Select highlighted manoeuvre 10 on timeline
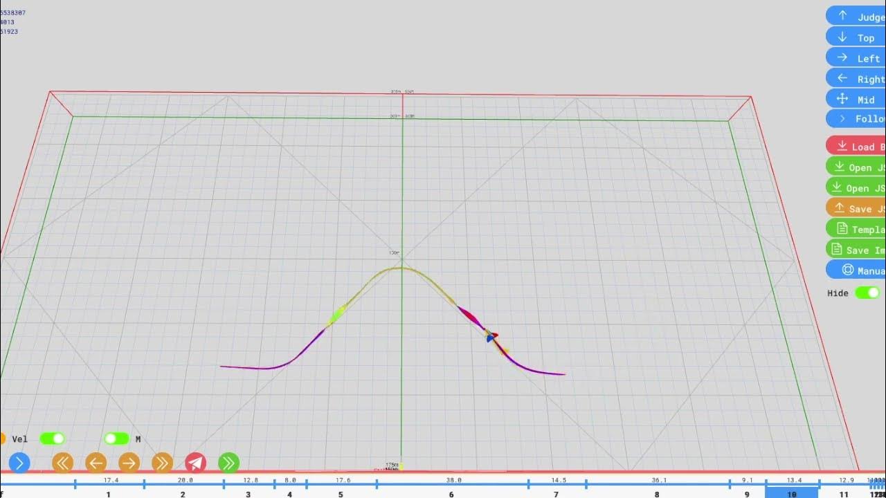Viewport: 886px width, 498px height. click(792, 493)
